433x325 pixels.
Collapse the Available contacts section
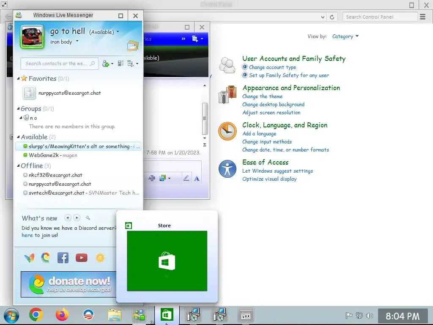coord(18,137)
